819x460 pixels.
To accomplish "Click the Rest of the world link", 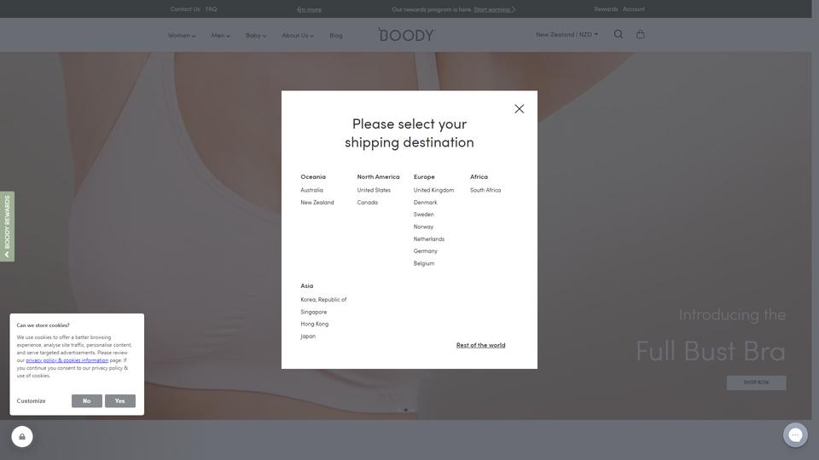I will coord(480,346).
